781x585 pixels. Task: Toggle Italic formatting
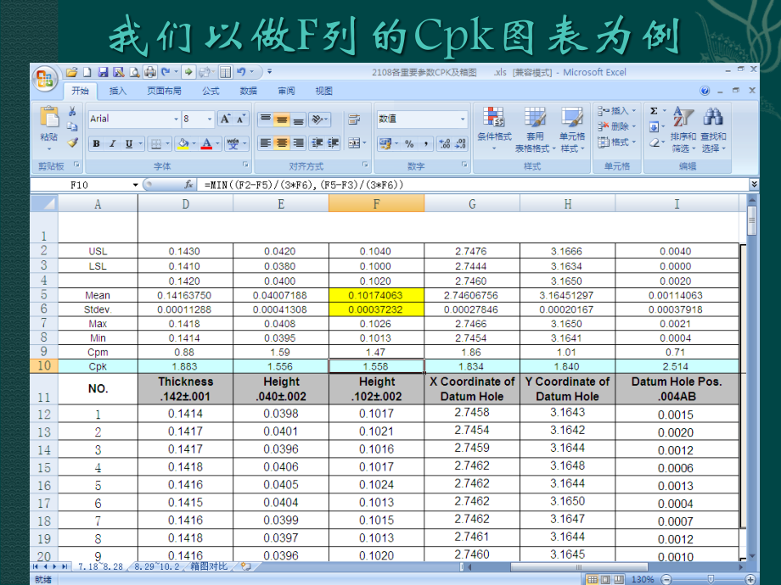pyautogui.click(x=113, y=144)
